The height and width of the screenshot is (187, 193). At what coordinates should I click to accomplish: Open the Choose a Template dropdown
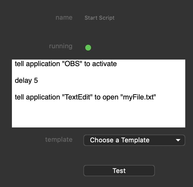tap(134, 140)
